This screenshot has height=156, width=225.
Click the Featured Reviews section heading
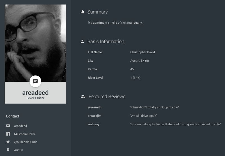107,96
